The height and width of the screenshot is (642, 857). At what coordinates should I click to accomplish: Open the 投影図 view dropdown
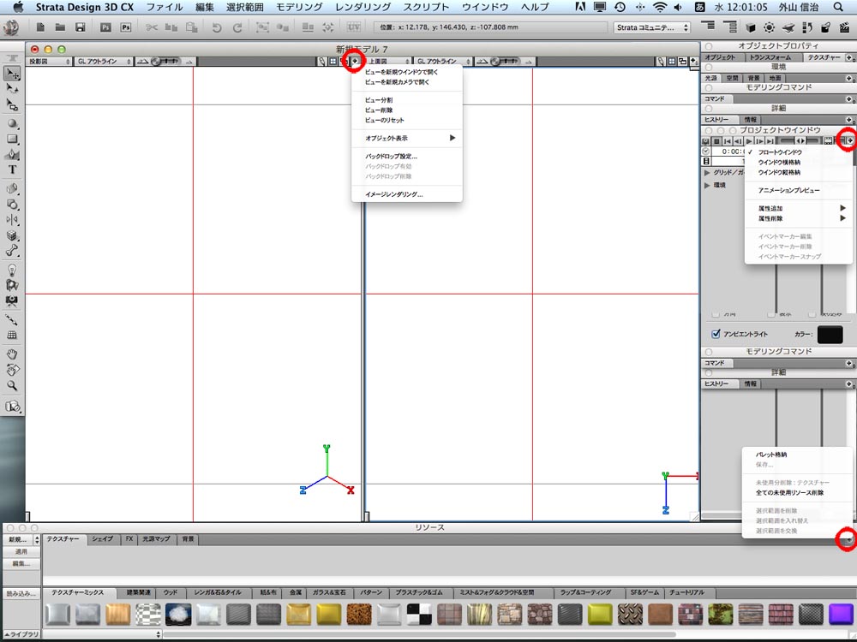[49, 62]
